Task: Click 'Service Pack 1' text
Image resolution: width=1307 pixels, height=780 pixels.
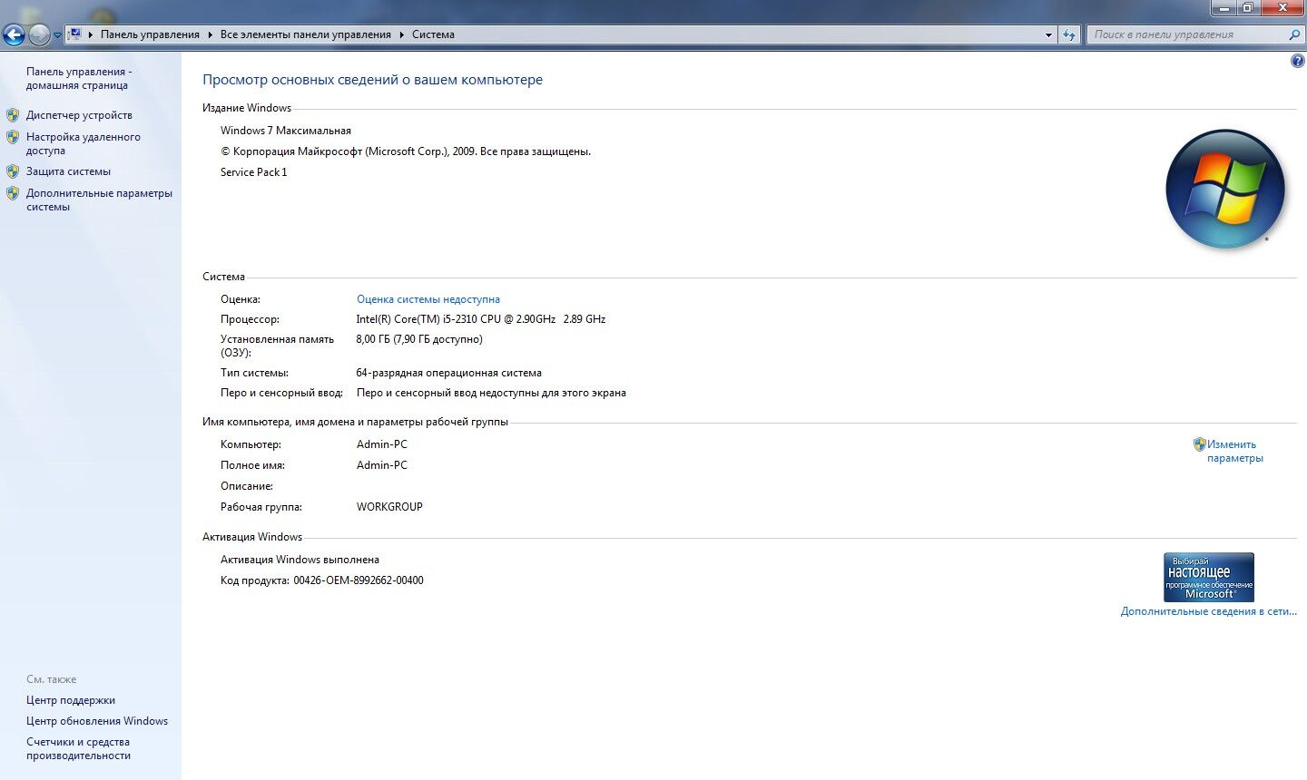Action: pos(254,172)
